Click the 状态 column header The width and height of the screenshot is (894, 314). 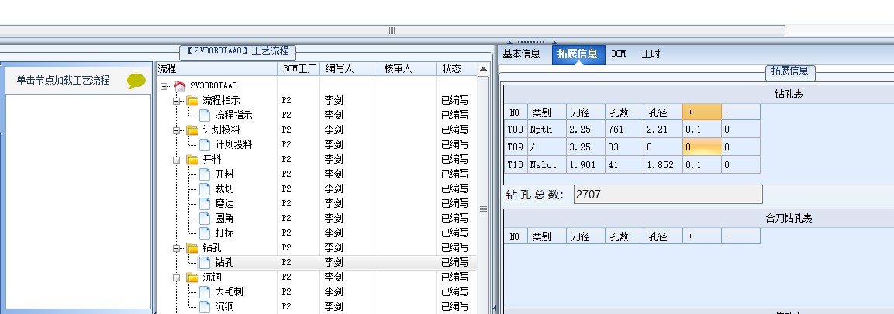(x=457, y=69)
